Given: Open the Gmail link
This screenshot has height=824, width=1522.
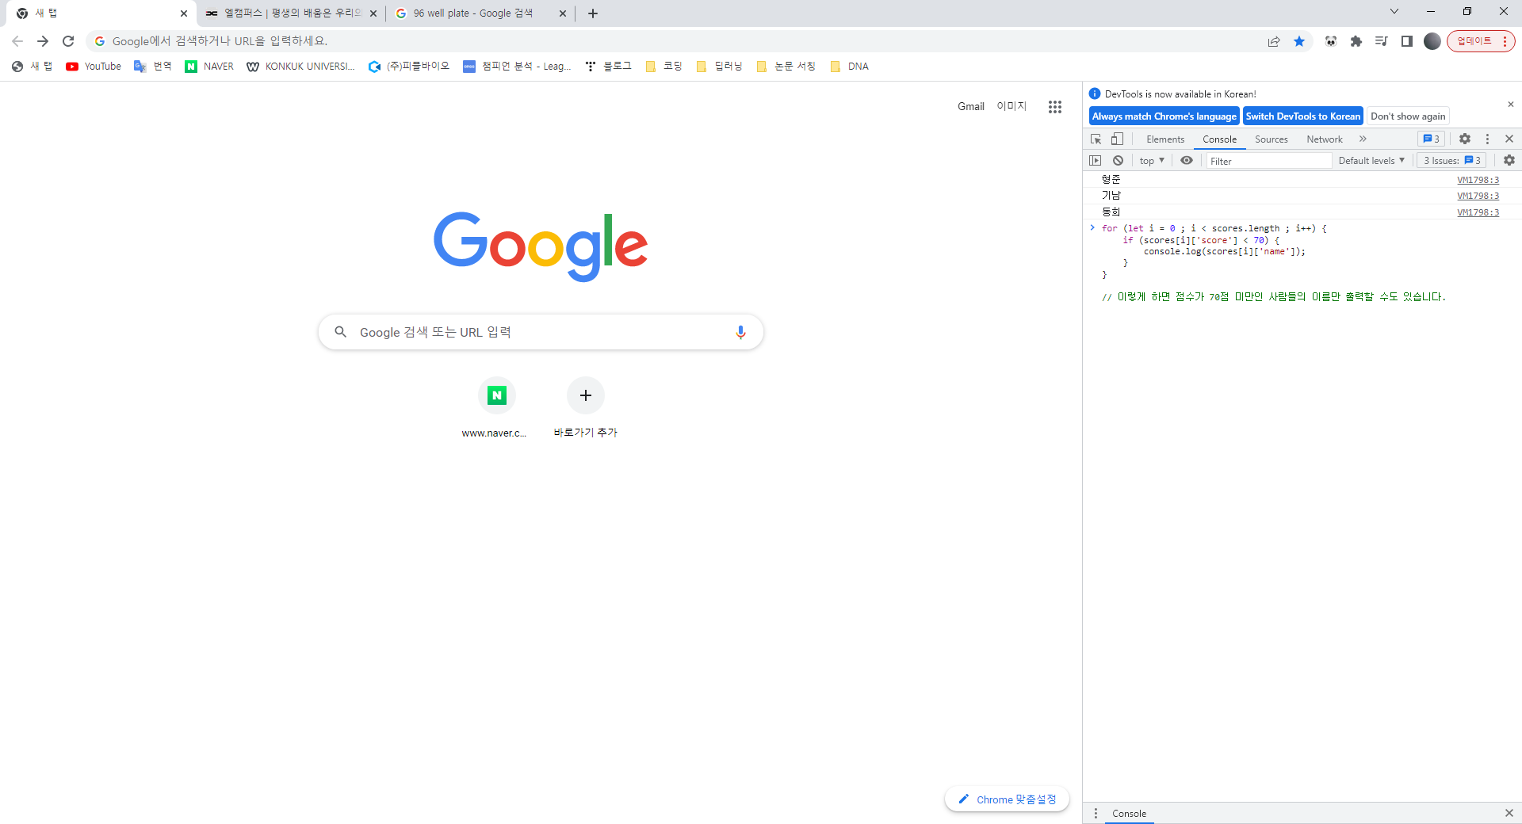Looking at the screenshot, I should click(971, 107).
